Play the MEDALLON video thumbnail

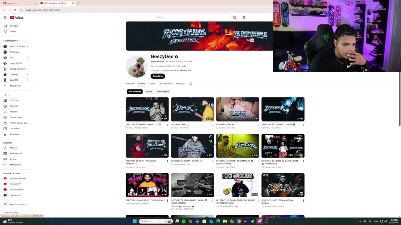point(147,109)
